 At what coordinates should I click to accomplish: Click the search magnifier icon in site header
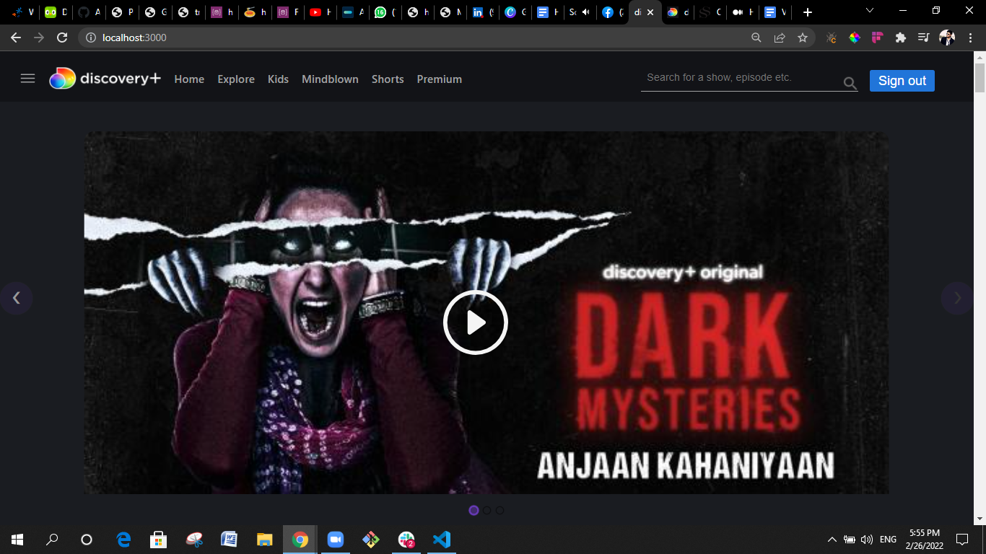(850, 83)
